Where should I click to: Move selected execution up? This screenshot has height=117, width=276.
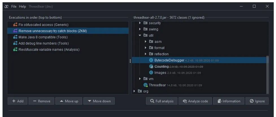pos(69,101)
